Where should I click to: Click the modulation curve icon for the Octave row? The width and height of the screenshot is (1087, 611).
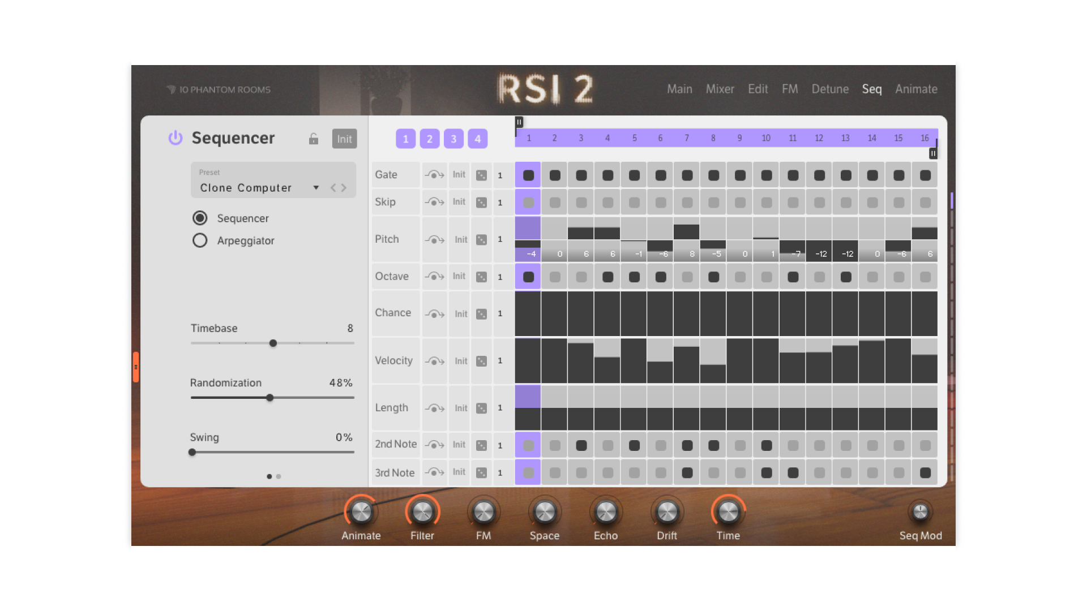[434, 277]
